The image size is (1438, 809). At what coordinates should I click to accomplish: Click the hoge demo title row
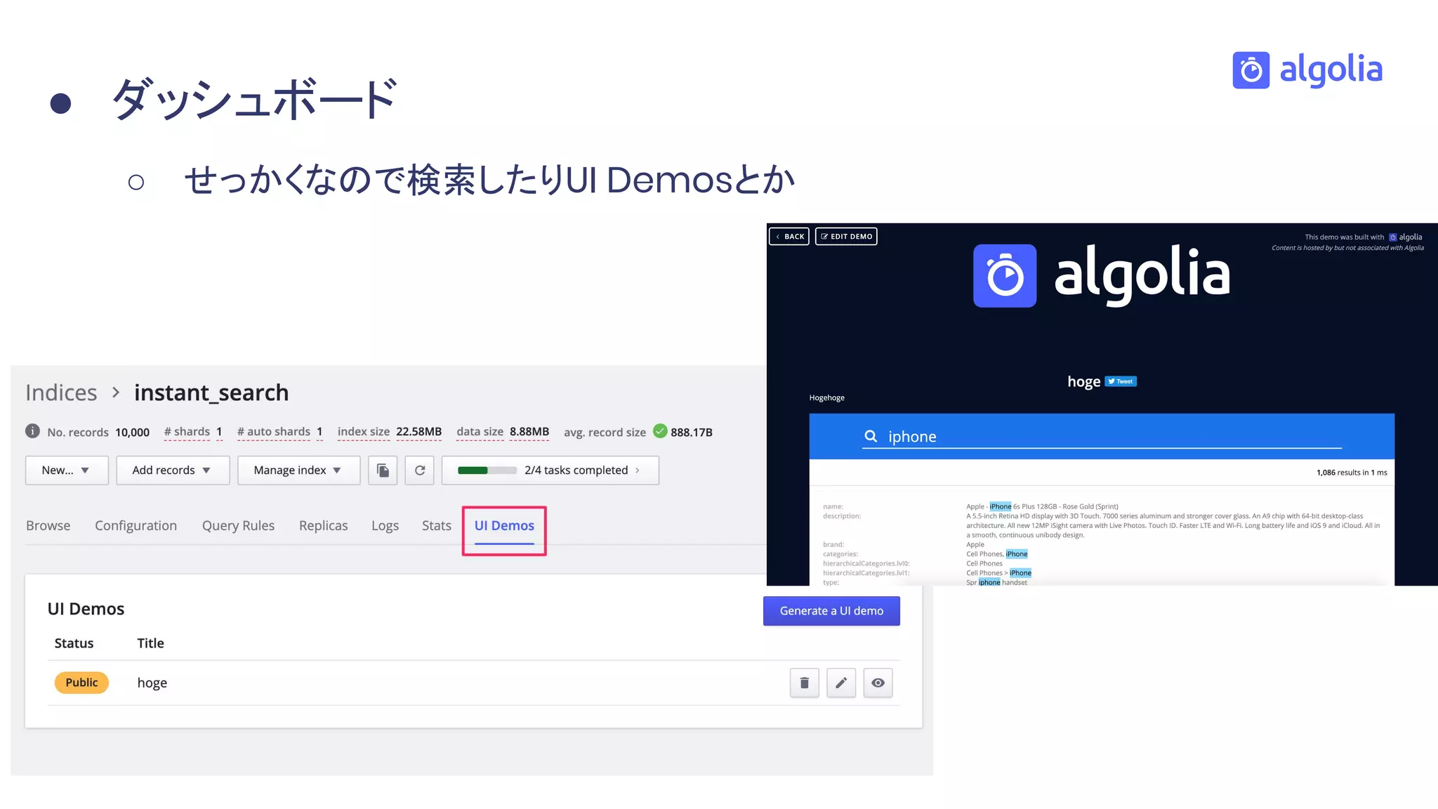(x=473, y=683)
